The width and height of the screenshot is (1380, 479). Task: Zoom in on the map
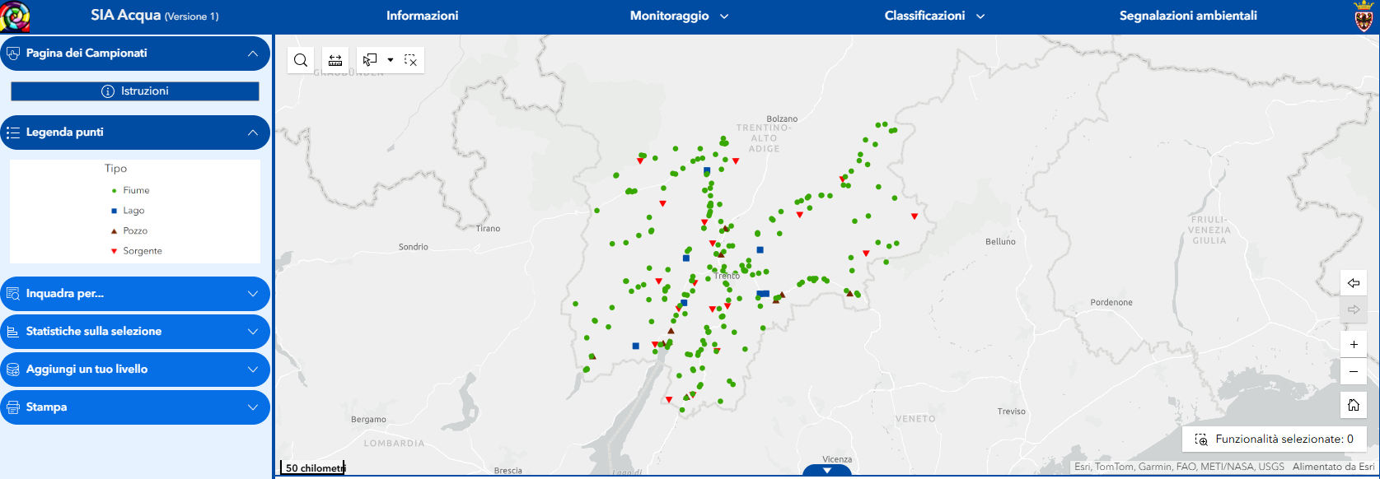pos(1353,345)
